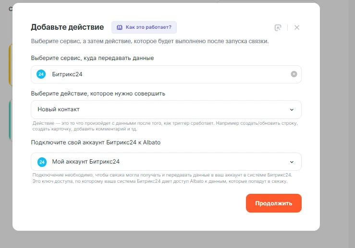
Task: Click the yellow block behind the dialog
Action: click(x=10, y=65)
